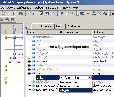Click the orange and blue design icon
The width and height of the screenshot is (114, 97).
[x=73, y=13]
